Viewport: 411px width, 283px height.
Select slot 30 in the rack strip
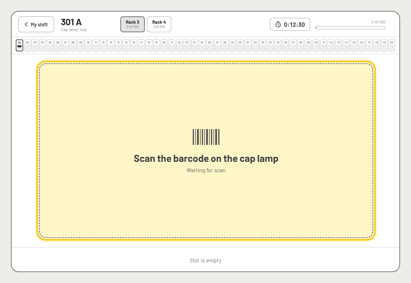coord(240,46)
